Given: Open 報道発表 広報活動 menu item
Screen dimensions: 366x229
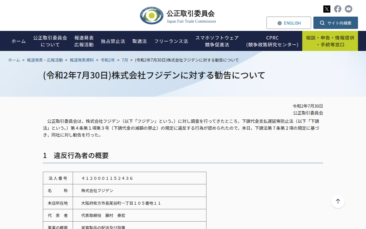Looking at the screenshot, I should tap(84, 41).
